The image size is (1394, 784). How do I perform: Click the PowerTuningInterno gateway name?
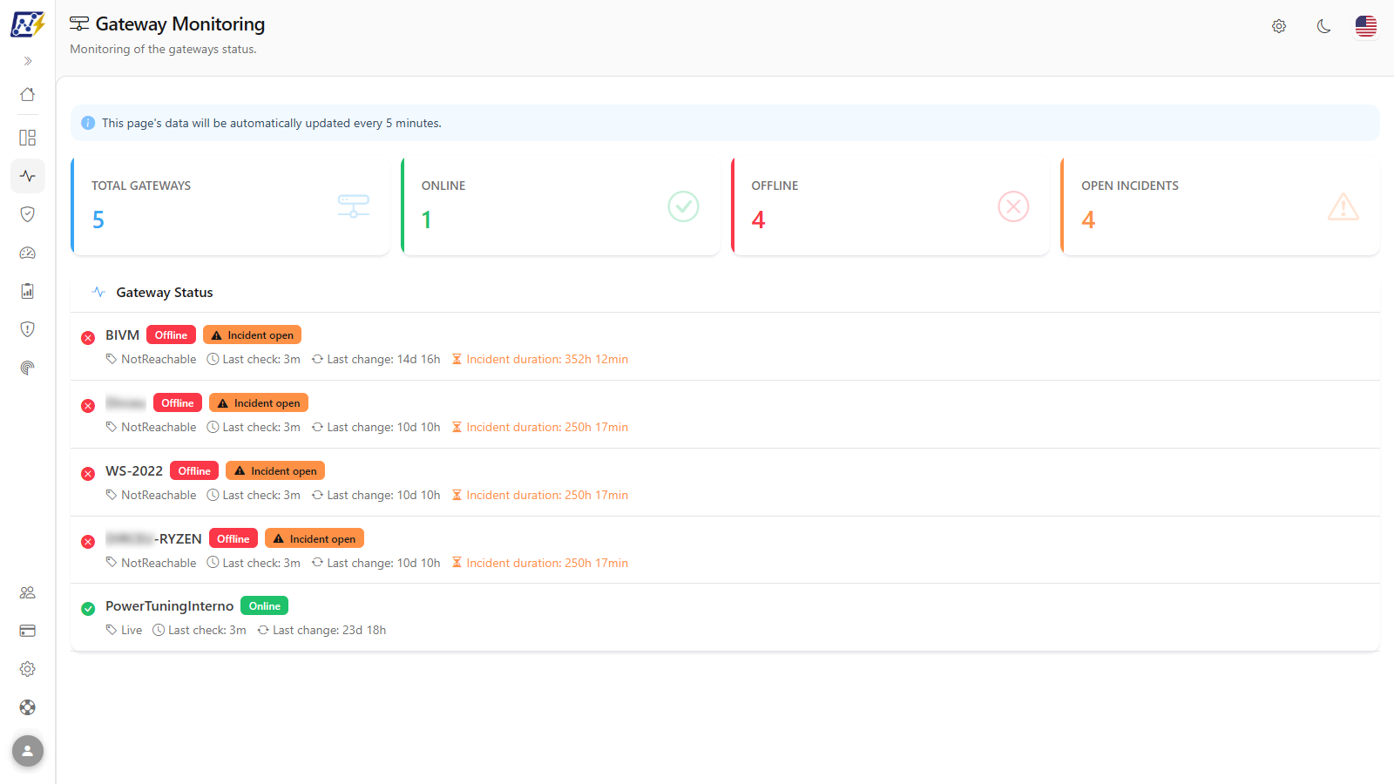(x=170, y=606)
